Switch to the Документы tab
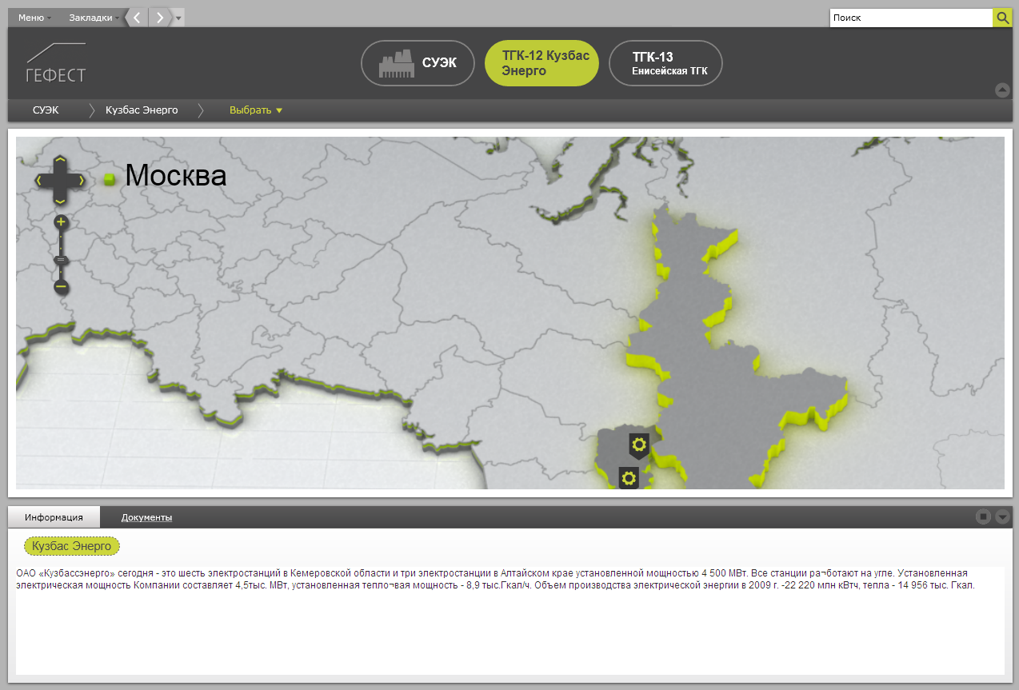Screen dimensions: 1019x690 tap(146, 517)
